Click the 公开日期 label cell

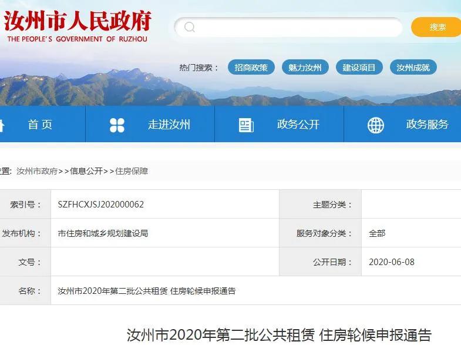click(x=320, y=262)
